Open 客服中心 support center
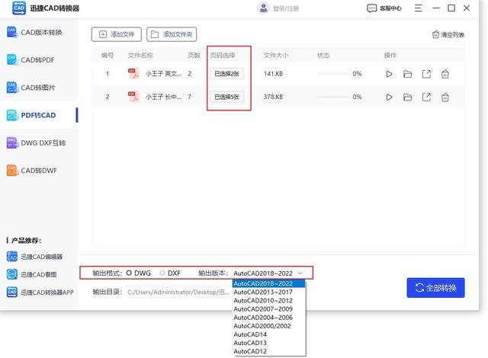Image resolution: width=488 pixels, height=358 pixels. coord(384,8)
